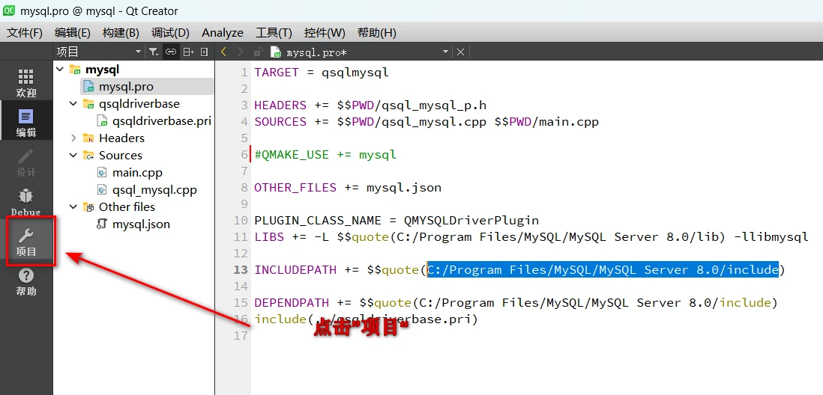Screen dimensions: 823x395
Task: Open the 构建(B) menu
Action: pyautogui.click(x=121, y=32)
